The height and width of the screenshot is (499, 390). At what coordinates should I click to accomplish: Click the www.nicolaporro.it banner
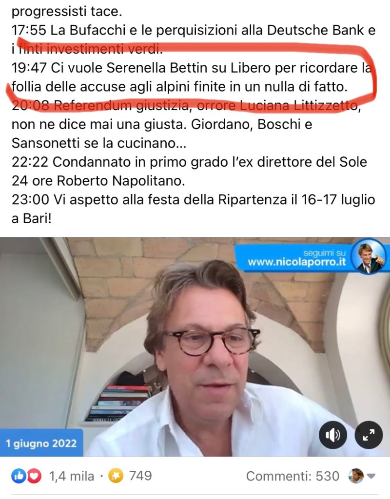point(297,262)
